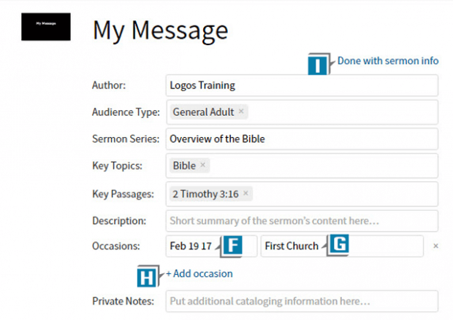Add a new occasion
The height and width of the screenshot is (320, 453).
coord(199,274)
